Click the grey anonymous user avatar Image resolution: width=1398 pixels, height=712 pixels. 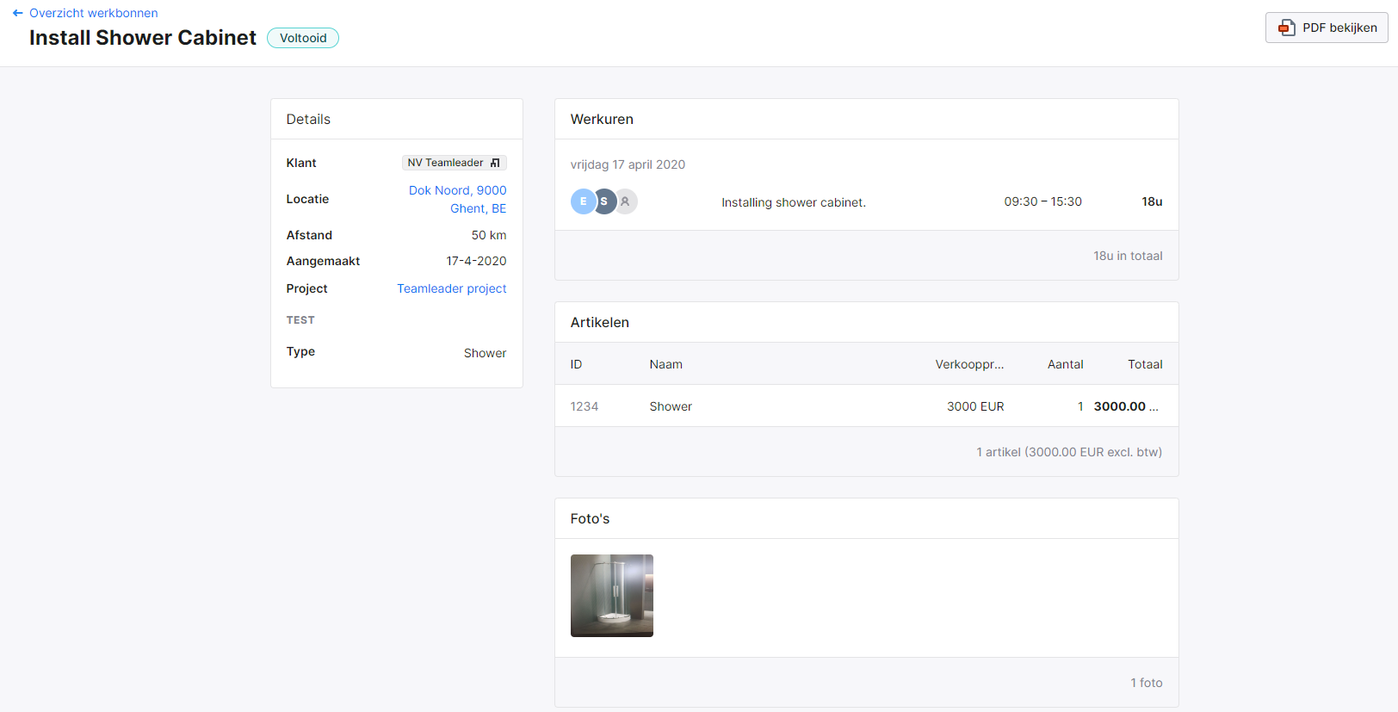[x=626, y=201]
